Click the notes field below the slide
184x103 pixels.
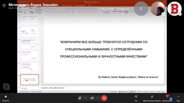(x=104, y=88)
